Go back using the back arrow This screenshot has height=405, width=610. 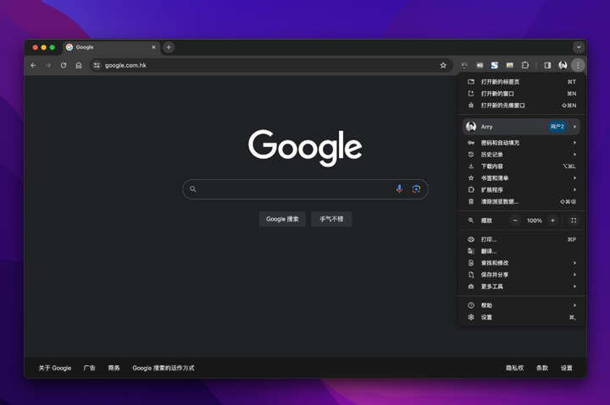(33, 65)
